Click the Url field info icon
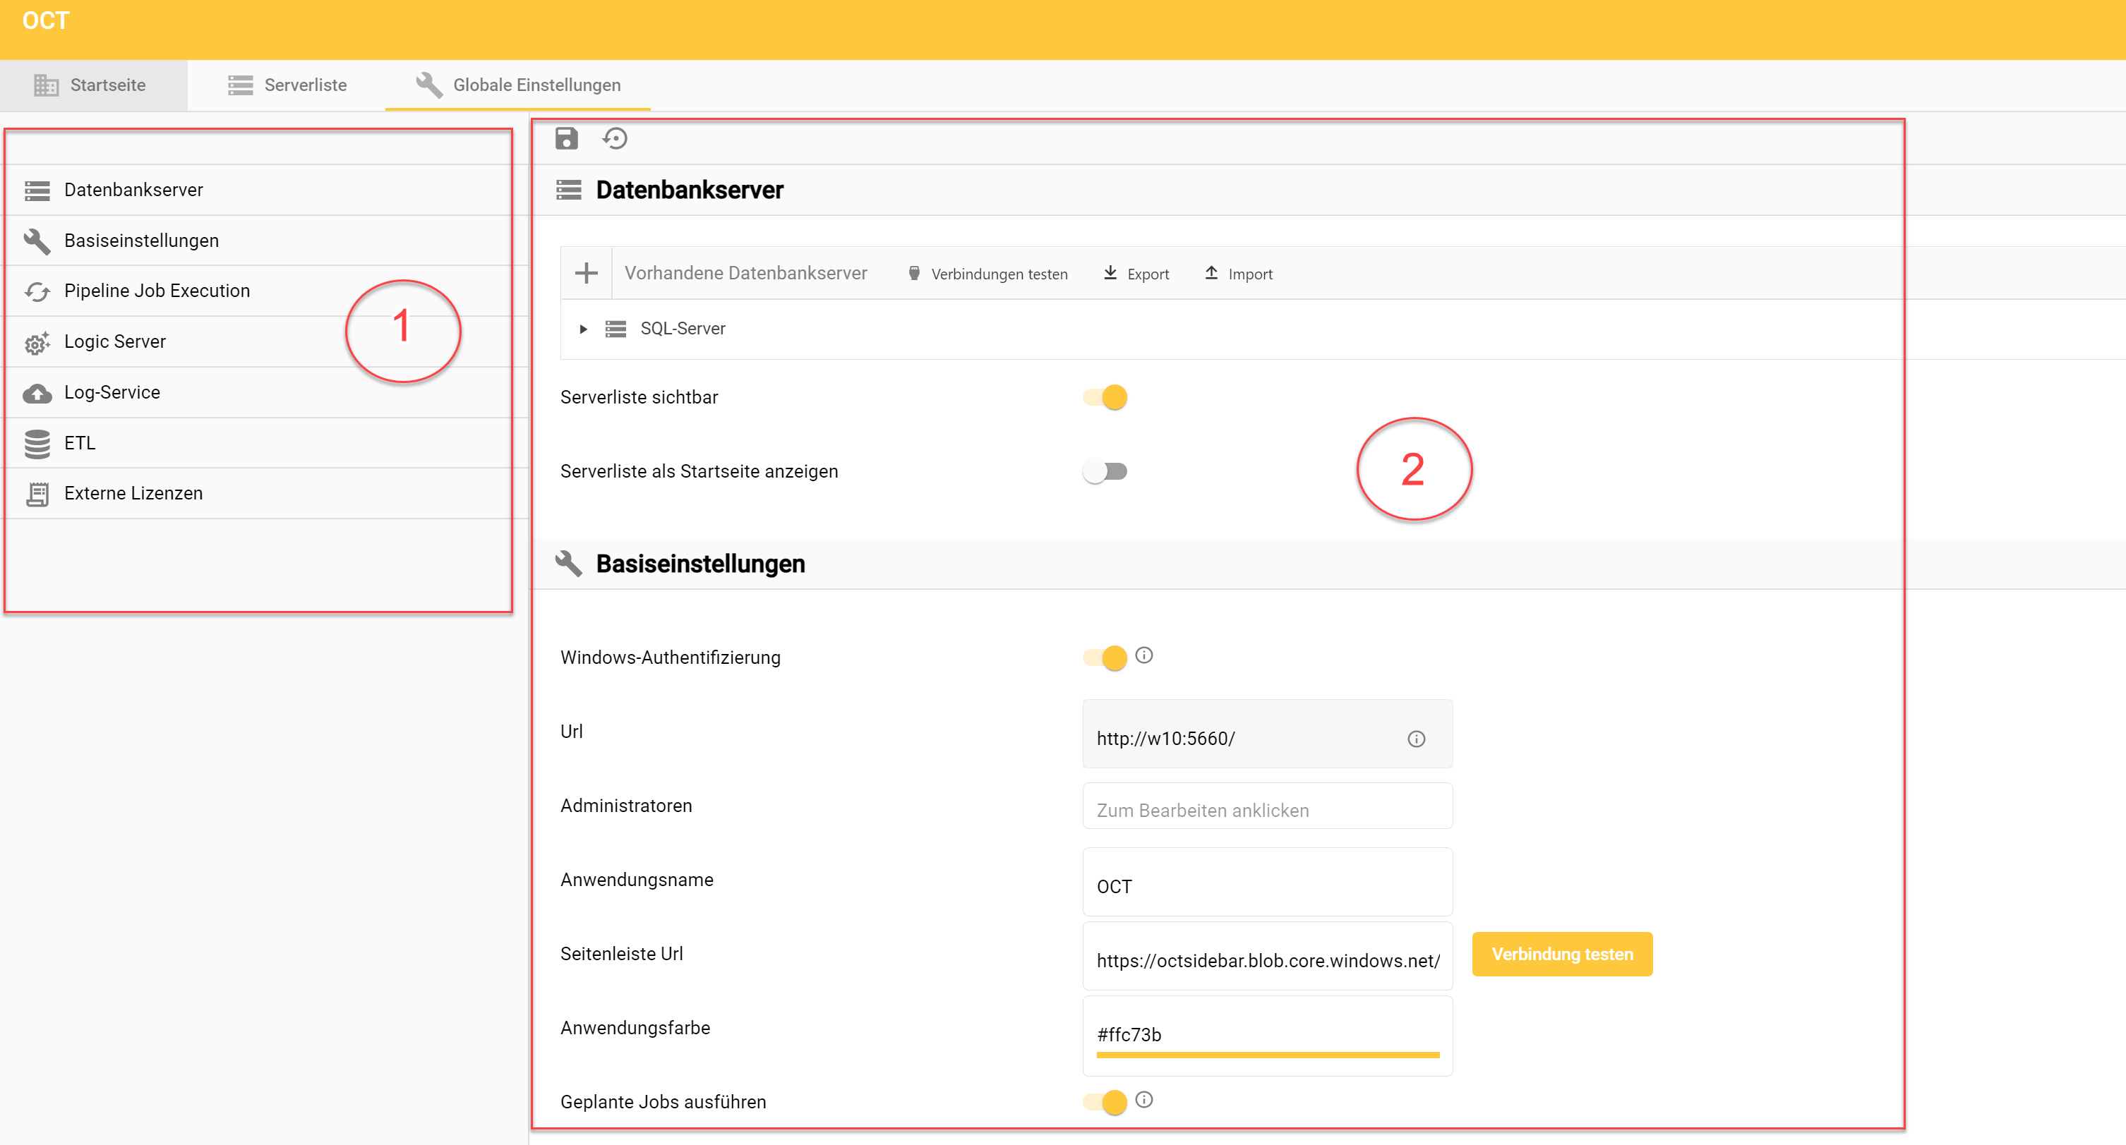 point(1415,739)
